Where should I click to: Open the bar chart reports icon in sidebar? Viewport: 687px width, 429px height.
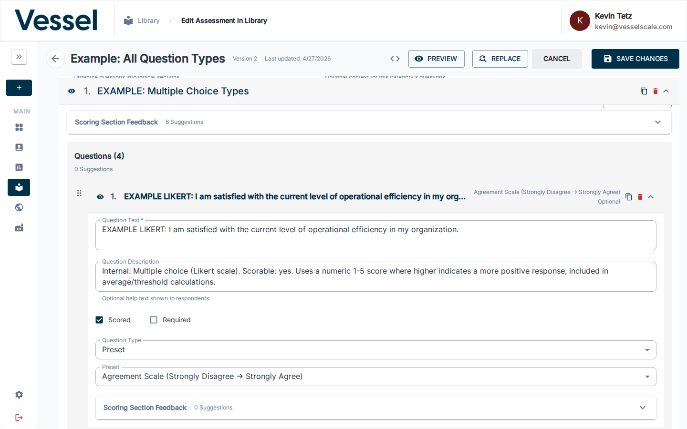point(19,167)
